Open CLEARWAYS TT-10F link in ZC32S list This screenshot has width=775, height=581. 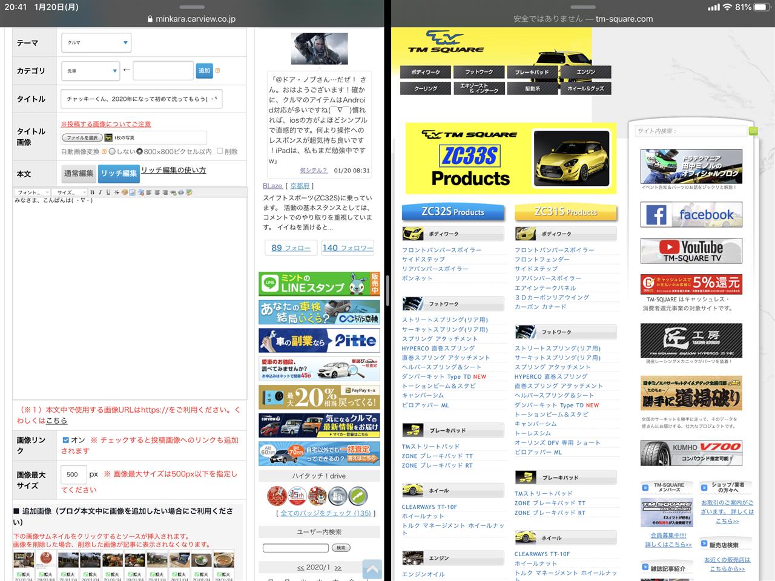point(429,507)
